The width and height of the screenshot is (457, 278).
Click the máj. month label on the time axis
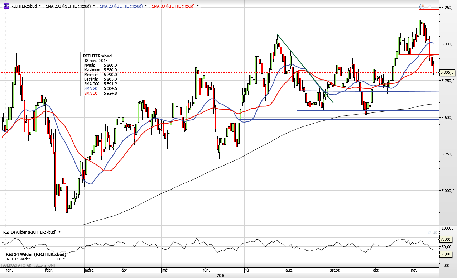point(165,270)
